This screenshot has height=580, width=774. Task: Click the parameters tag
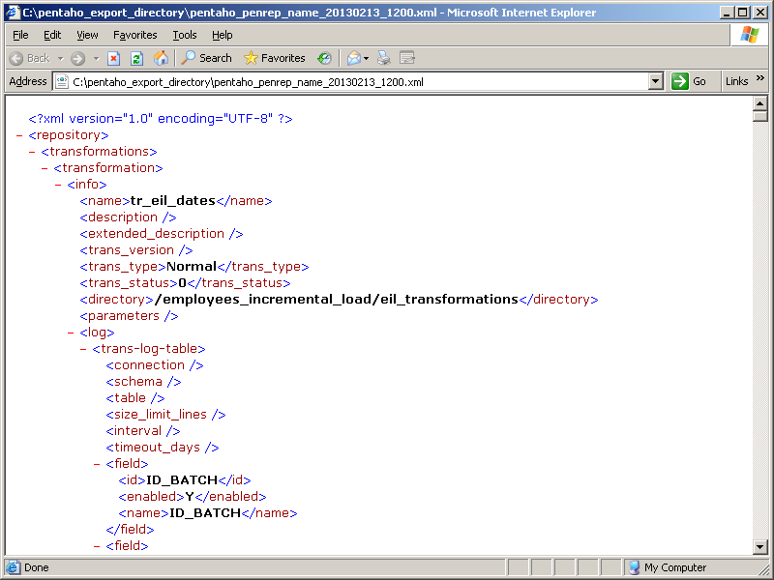click(x=130, y=316)
